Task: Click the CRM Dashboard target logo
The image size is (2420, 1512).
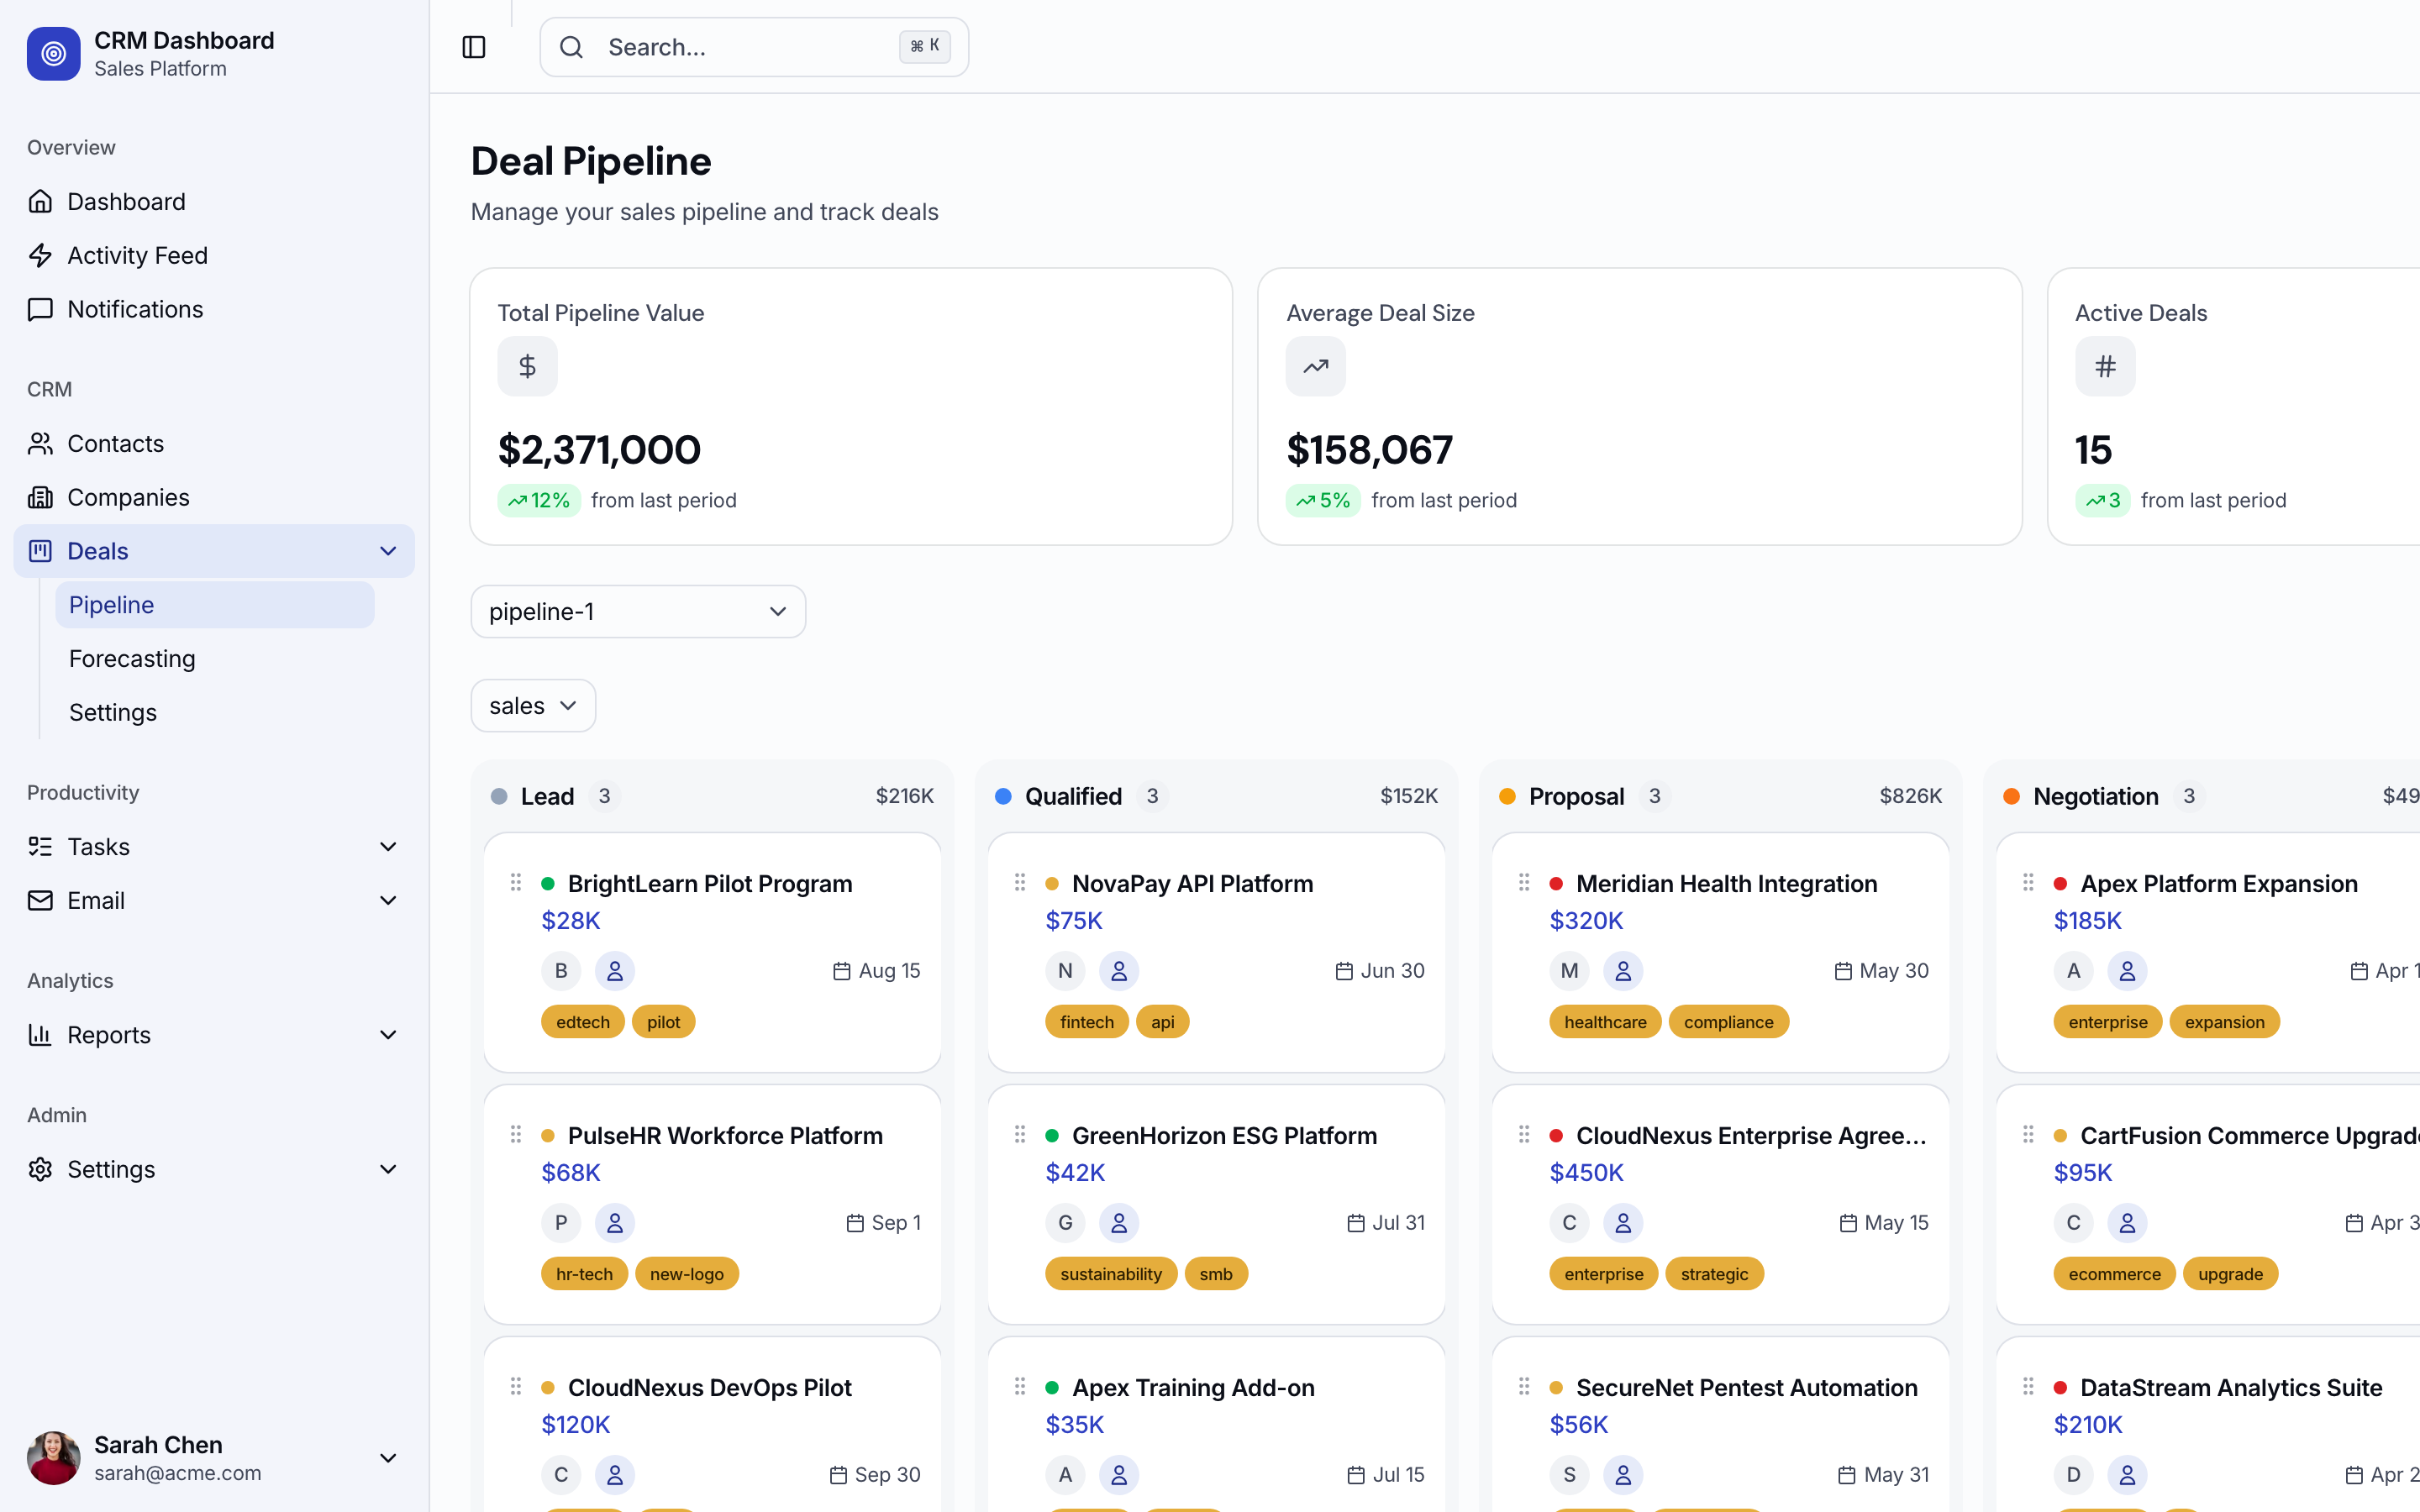Action: (x=53, y=54)
